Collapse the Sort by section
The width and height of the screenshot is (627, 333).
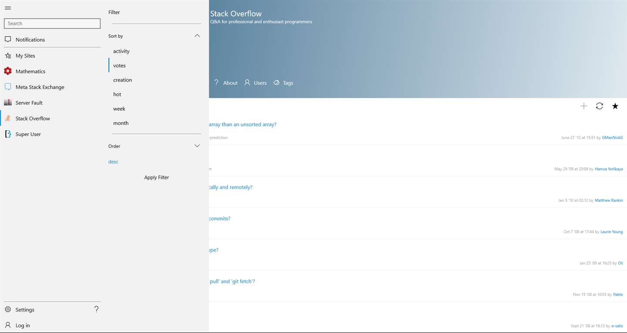pyautogui.click(x=197, y=36)
